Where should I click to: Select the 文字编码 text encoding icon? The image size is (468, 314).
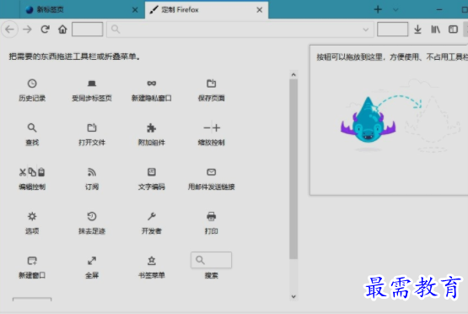151,172
